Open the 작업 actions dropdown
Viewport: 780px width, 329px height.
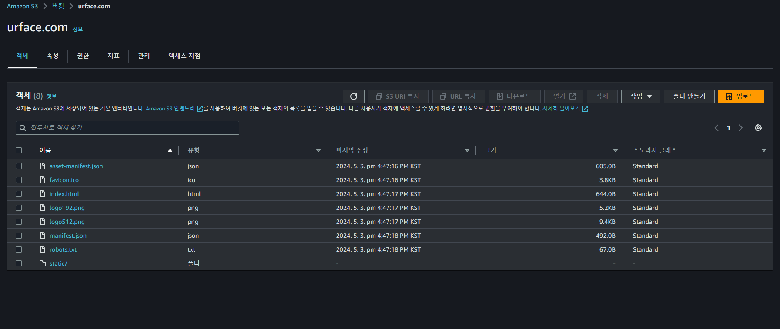[x=640, y=96]
